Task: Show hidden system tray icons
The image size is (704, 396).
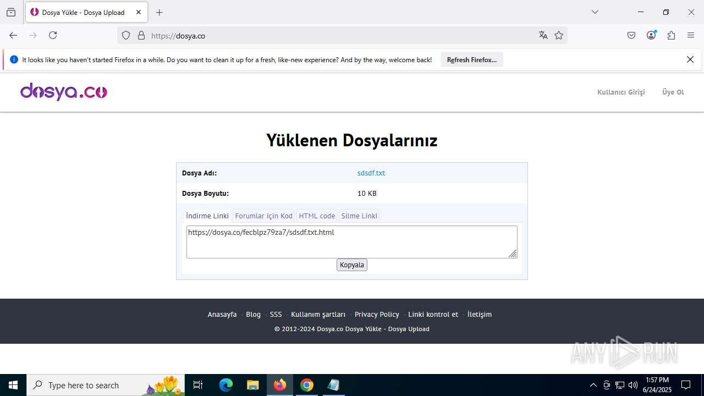Action: [x=593, y=385]
